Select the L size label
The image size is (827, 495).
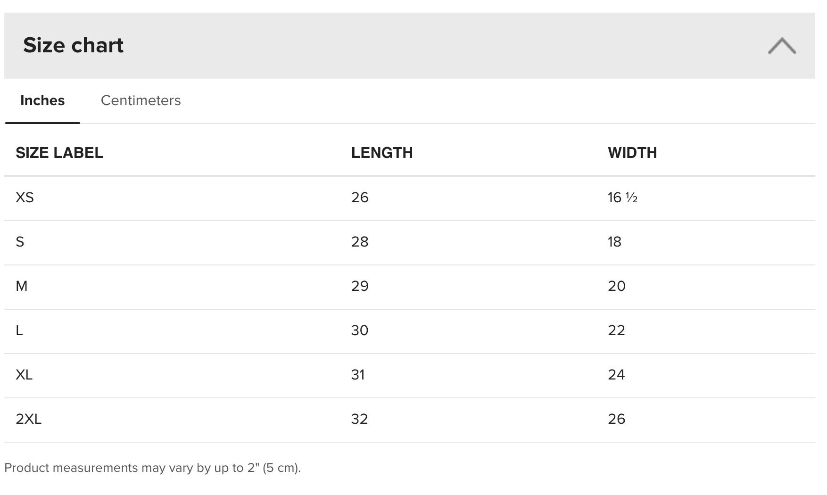tap(19, 330)
